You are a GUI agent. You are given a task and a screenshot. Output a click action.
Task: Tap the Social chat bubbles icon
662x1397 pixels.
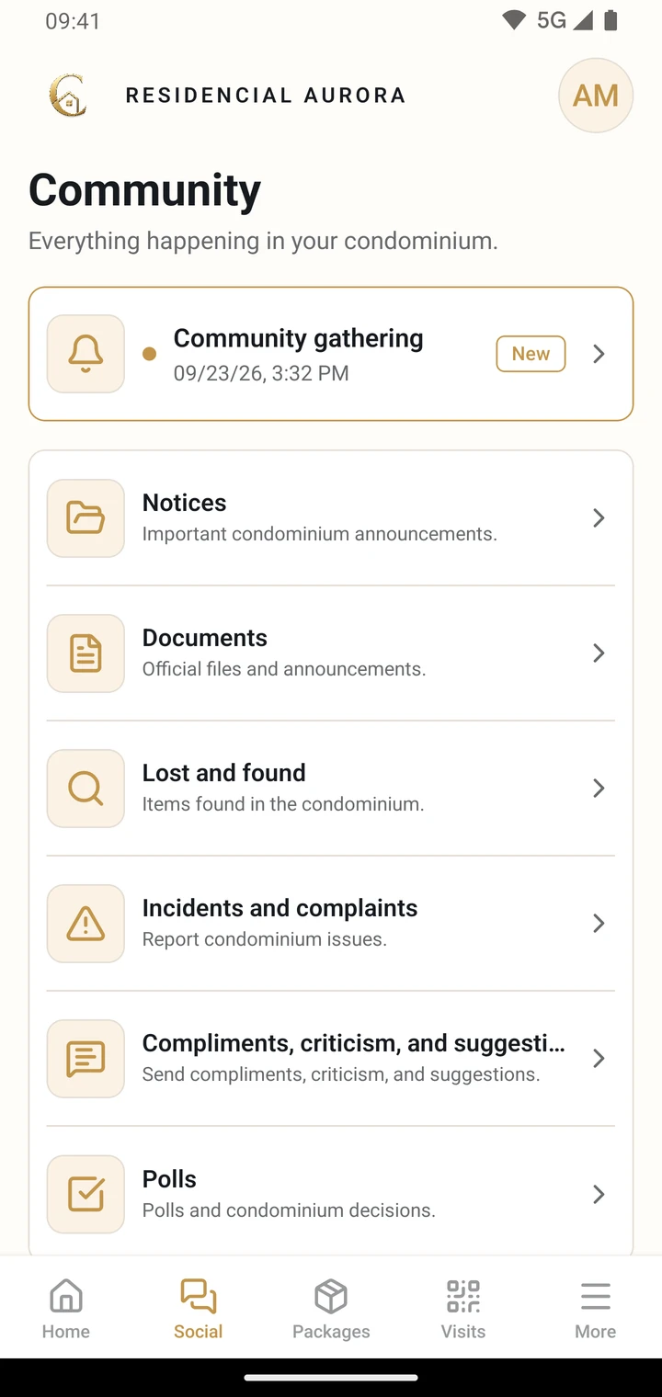[199, 1296]
